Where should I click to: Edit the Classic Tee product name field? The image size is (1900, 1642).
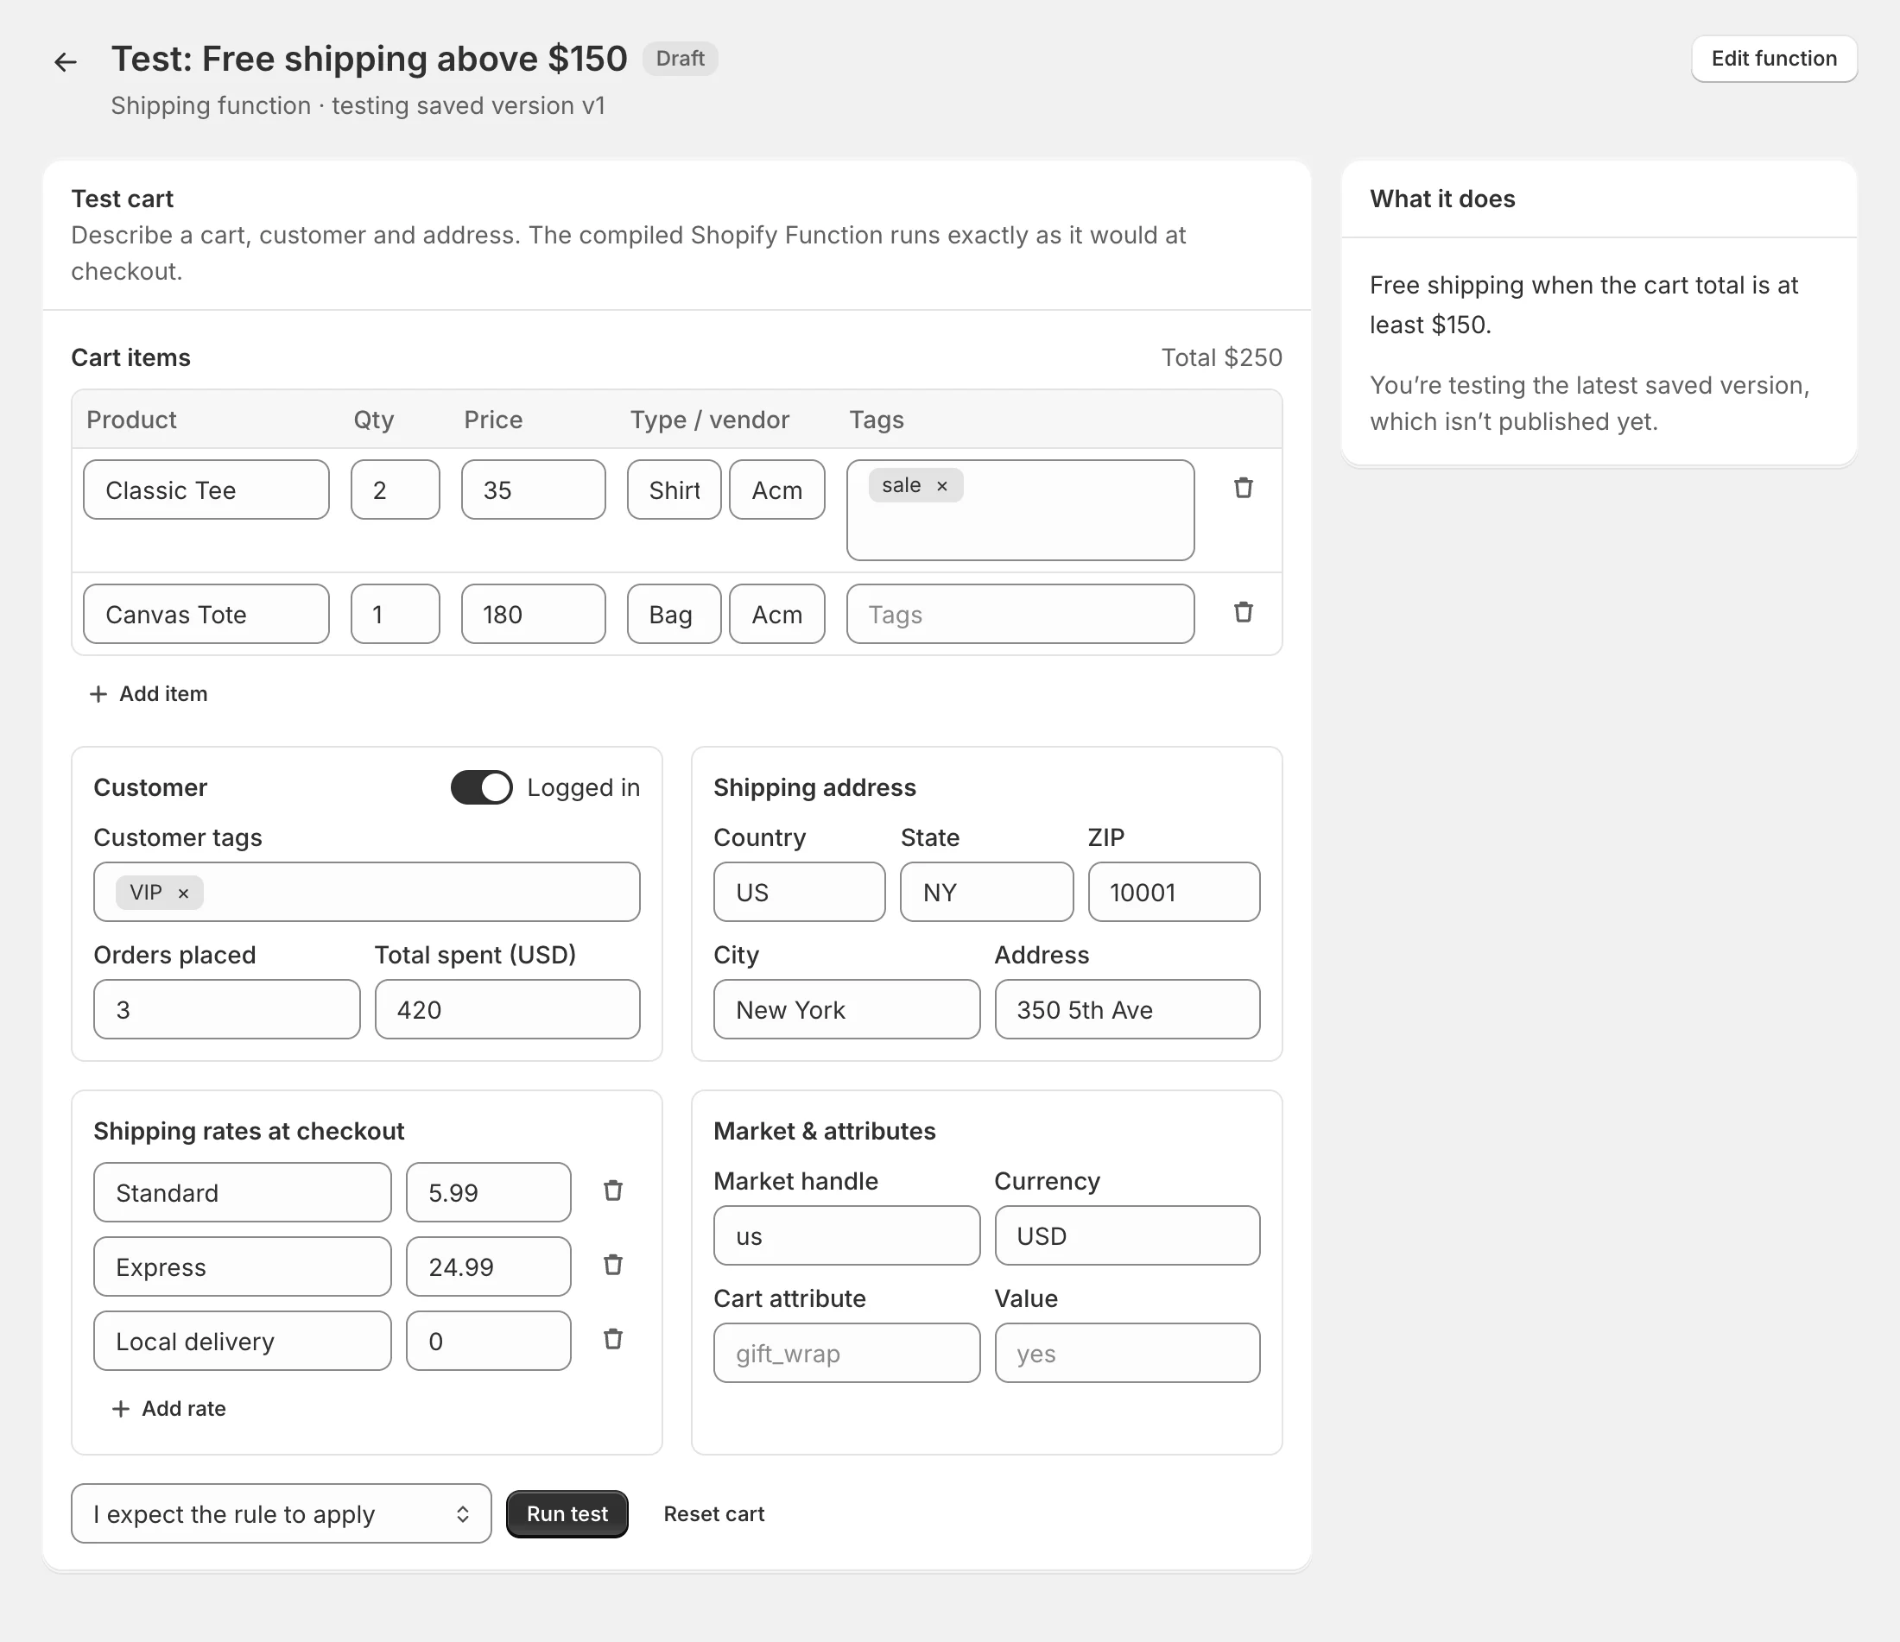point(206,489)
